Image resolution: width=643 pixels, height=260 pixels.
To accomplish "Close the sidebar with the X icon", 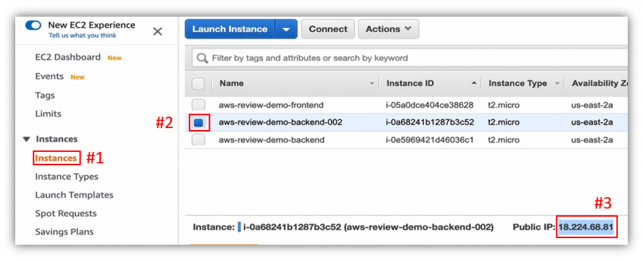I will point(158,31).
